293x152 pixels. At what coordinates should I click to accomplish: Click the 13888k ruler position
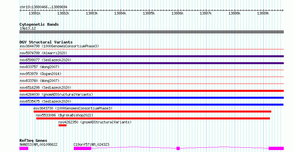point(234,13)
